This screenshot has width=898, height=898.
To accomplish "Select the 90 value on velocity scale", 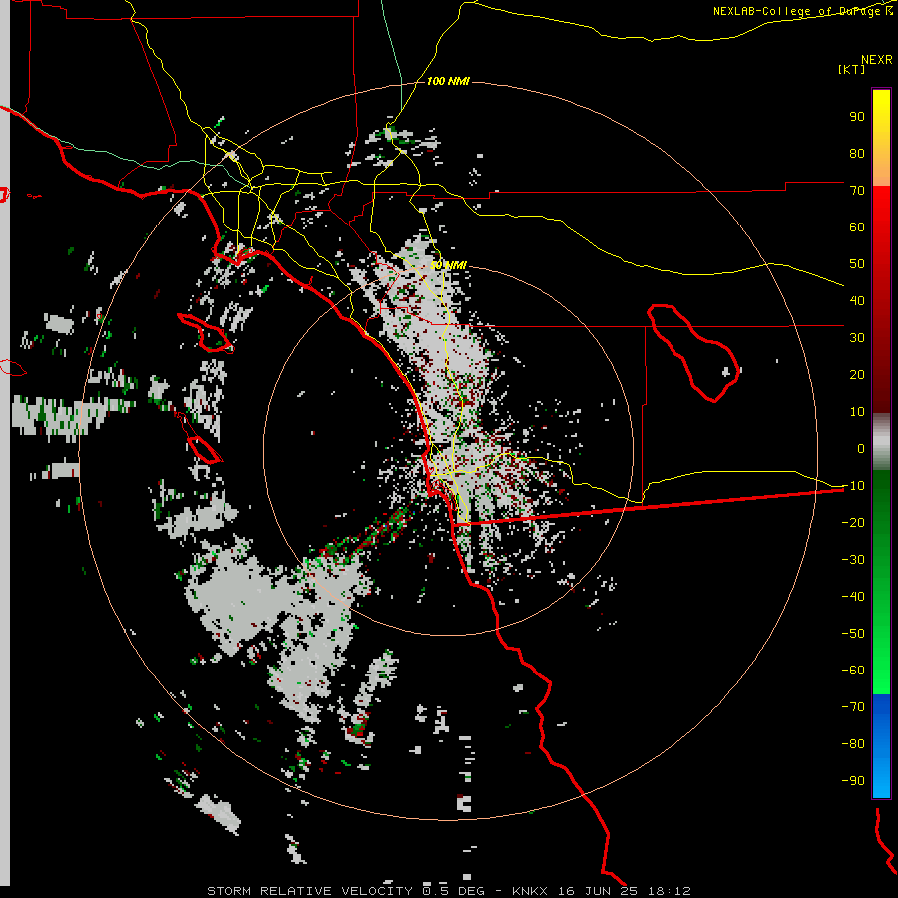I will point(857,117).
